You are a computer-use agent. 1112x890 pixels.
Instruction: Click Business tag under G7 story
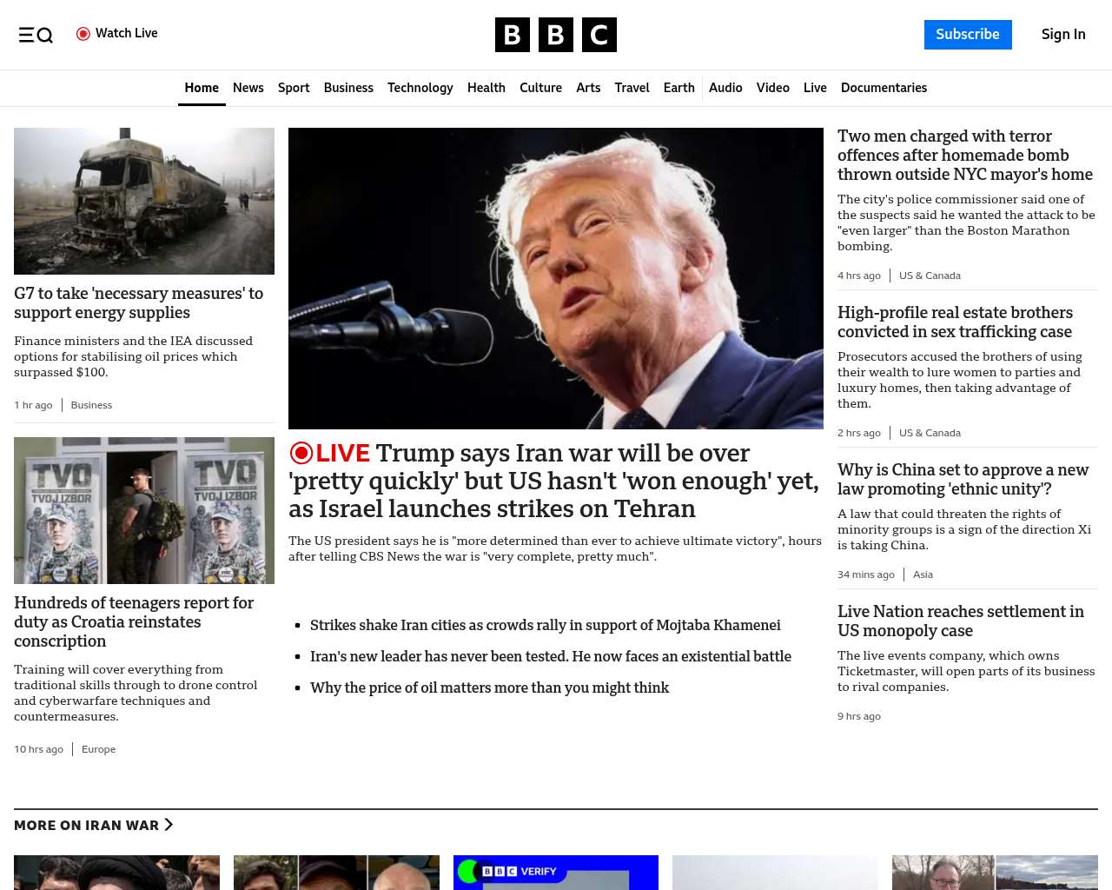pos(91,405)
